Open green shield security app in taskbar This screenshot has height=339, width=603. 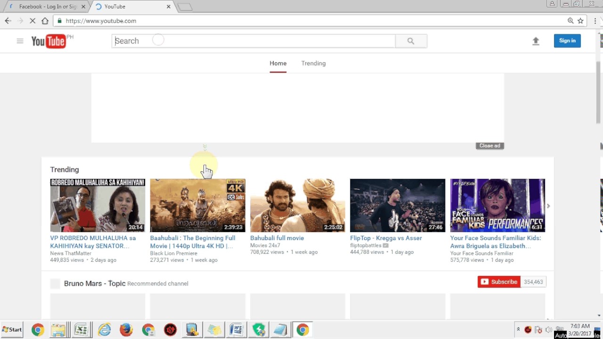click(x=258, y=330)
